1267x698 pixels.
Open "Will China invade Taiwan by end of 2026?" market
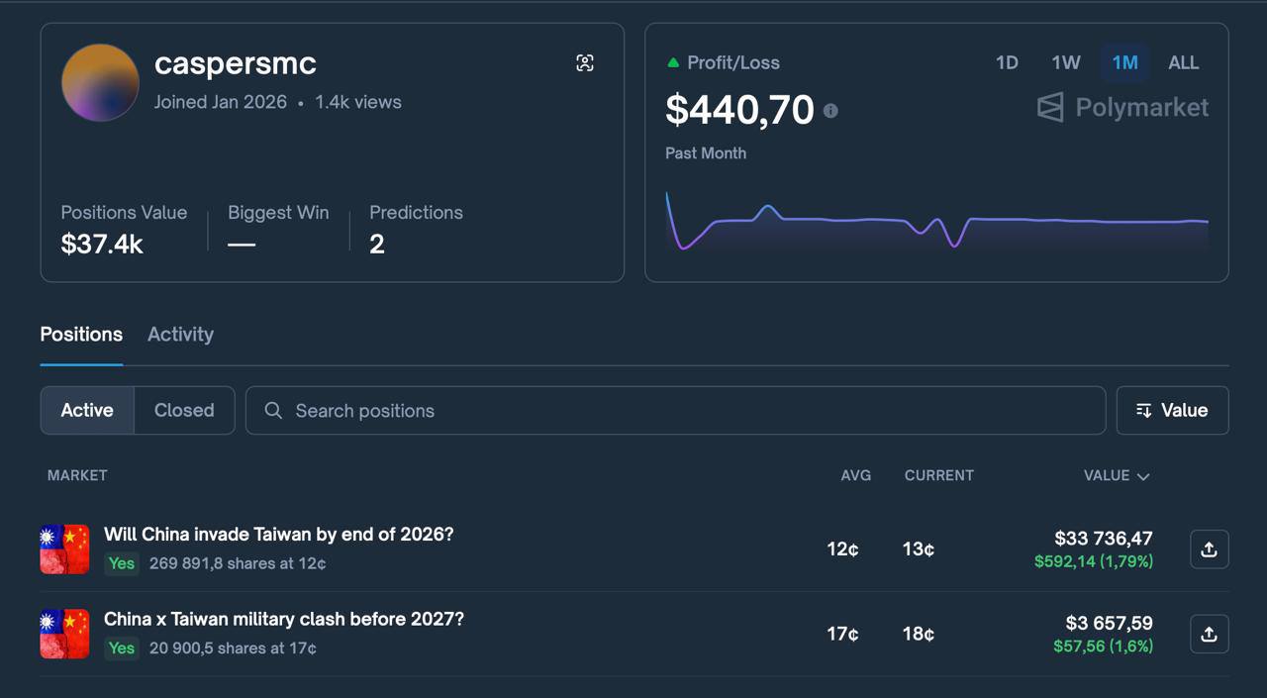(278, 535)
